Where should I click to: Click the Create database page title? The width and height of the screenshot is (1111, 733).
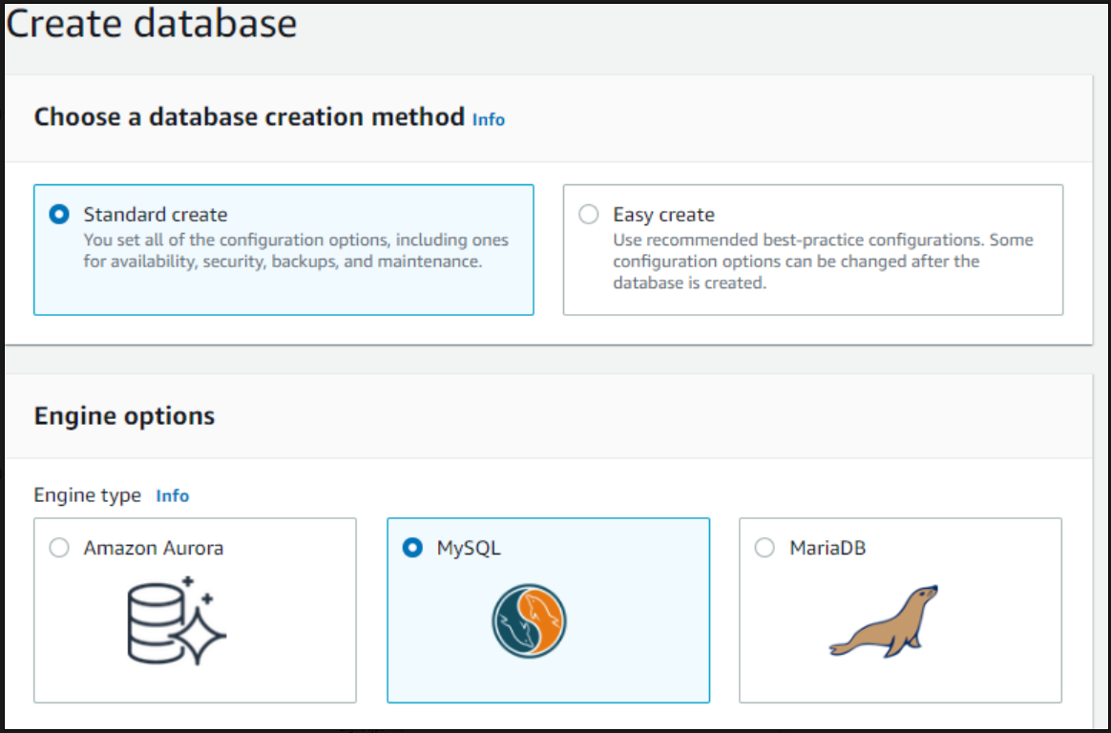click(x=153, y=24)
